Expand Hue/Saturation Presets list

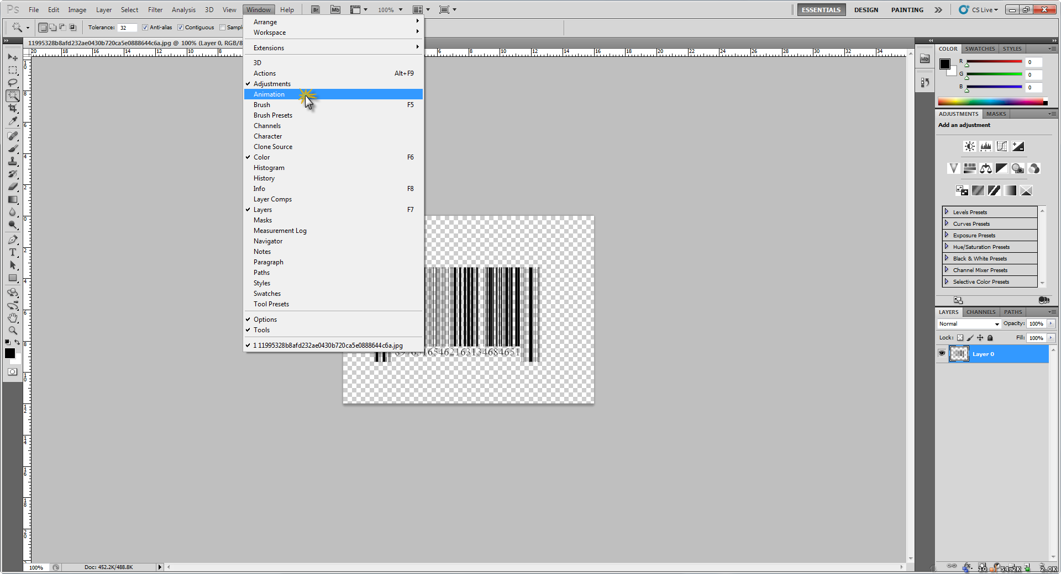click(x=947, y=247)
